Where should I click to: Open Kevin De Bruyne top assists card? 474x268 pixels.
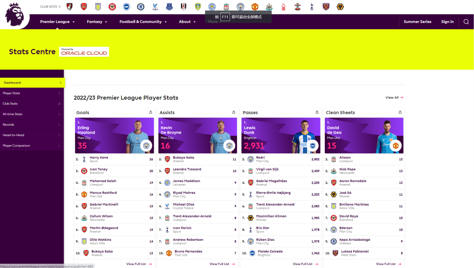pos(197,135)
